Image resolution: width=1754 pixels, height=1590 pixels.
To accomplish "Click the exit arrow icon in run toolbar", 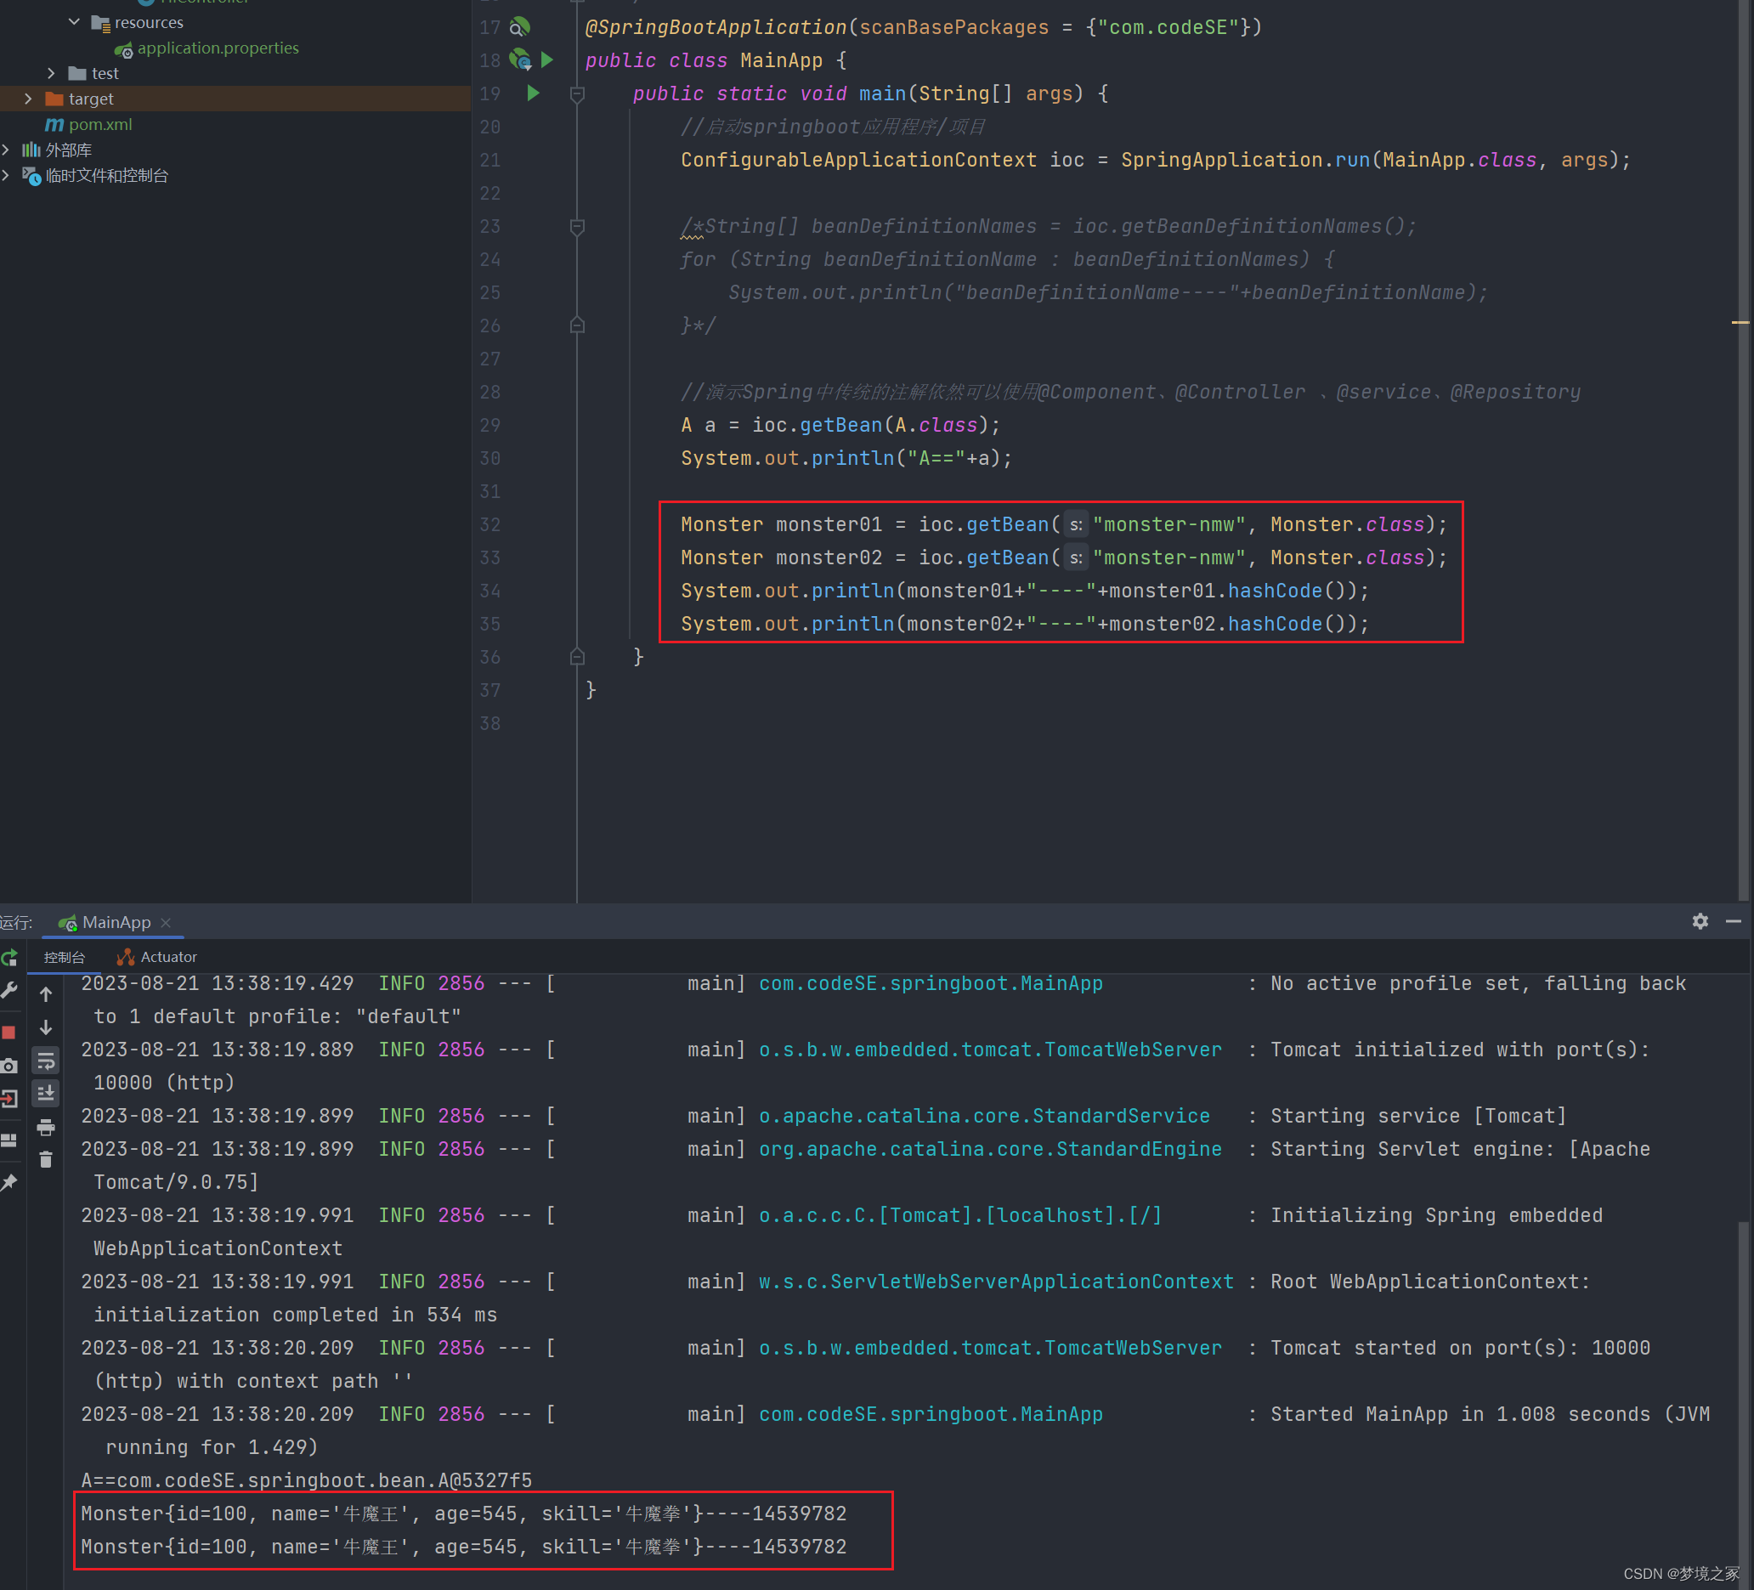I will (x=8, y=1098).
